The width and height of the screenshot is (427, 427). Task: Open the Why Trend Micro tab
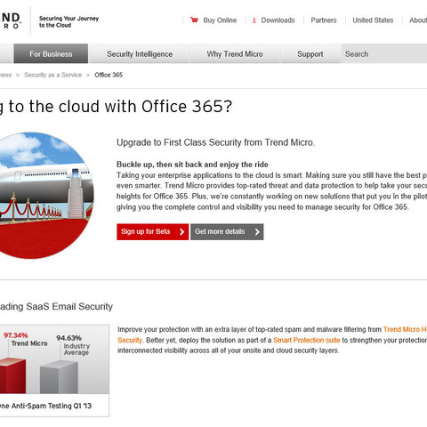[235, 53]
